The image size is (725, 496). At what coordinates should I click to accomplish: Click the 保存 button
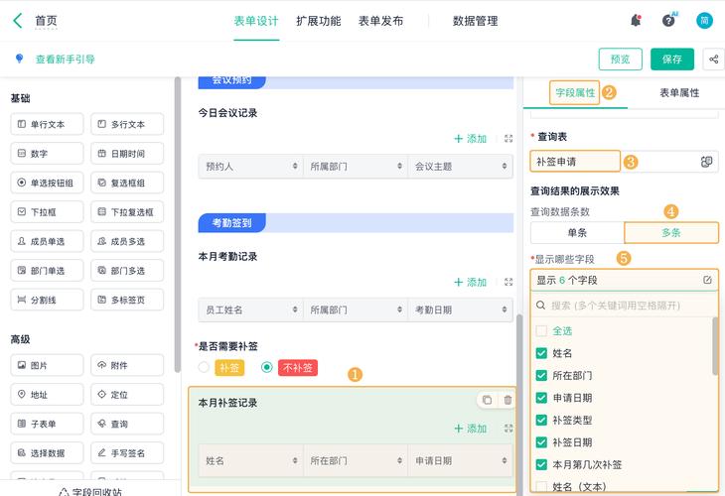point(671,60)
